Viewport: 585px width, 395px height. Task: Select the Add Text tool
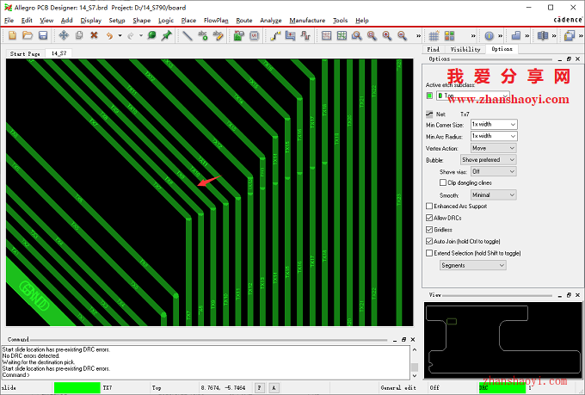(x=202, y=35)
